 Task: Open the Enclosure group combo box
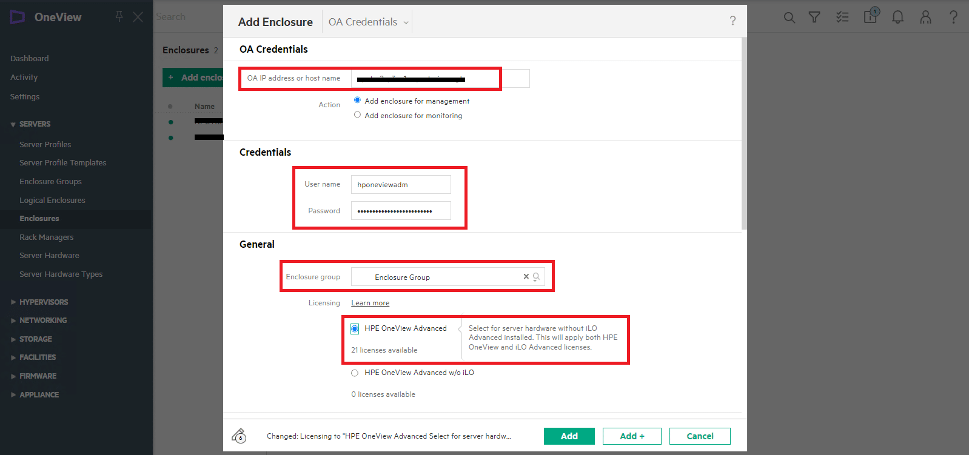[x=448, y=277]
